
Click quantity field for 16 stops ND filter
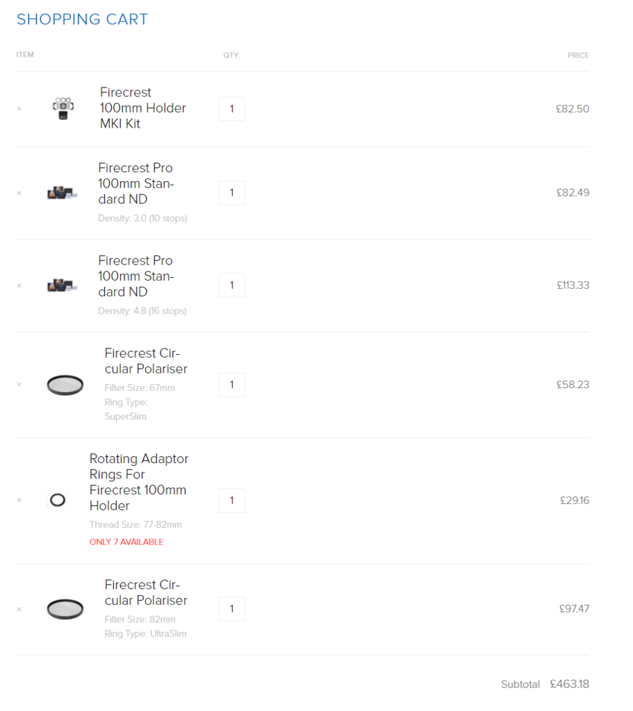(231, 285)
